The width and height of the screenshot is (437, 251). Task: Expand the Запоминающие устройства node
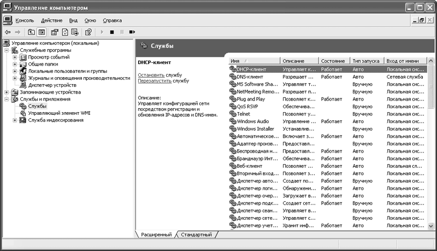[x=8, y=92]
